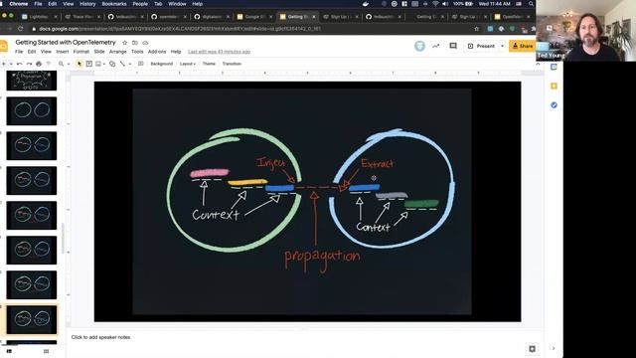
Task: Open macOS Spotlight search icon
Action: pos(531,4)
